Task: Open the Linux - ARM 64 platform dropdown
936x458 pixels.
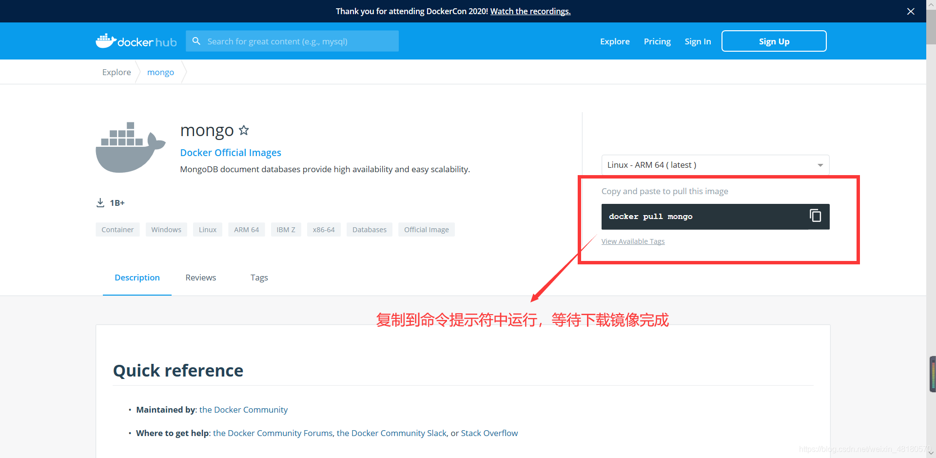Action: (x=715, y=165)
